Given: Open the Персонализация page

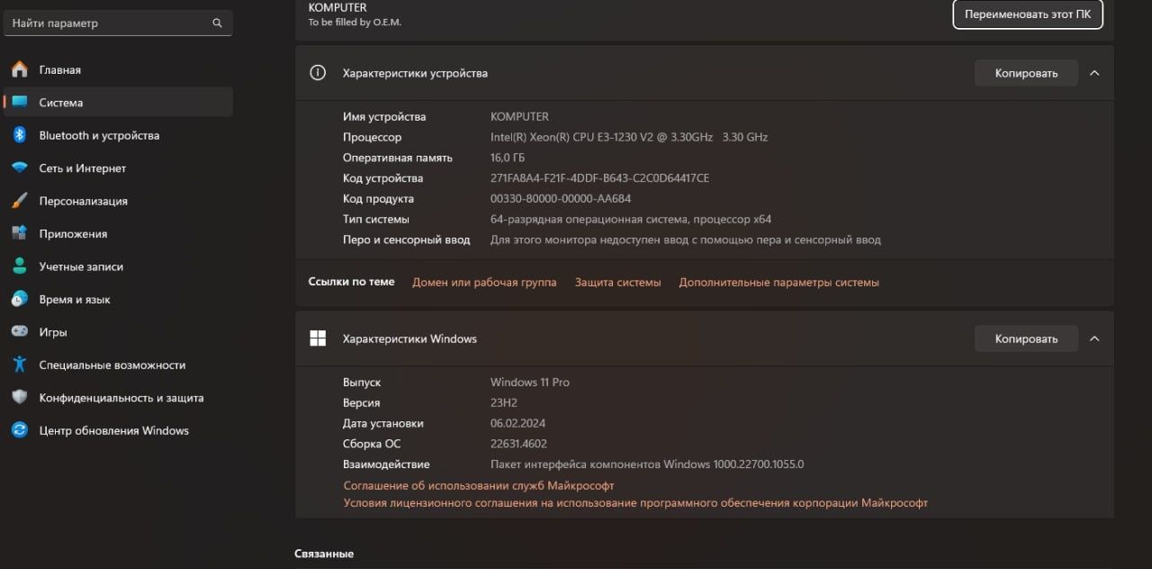Looking at the screenshot, I should pyautogui.click(x=118, y=201).
